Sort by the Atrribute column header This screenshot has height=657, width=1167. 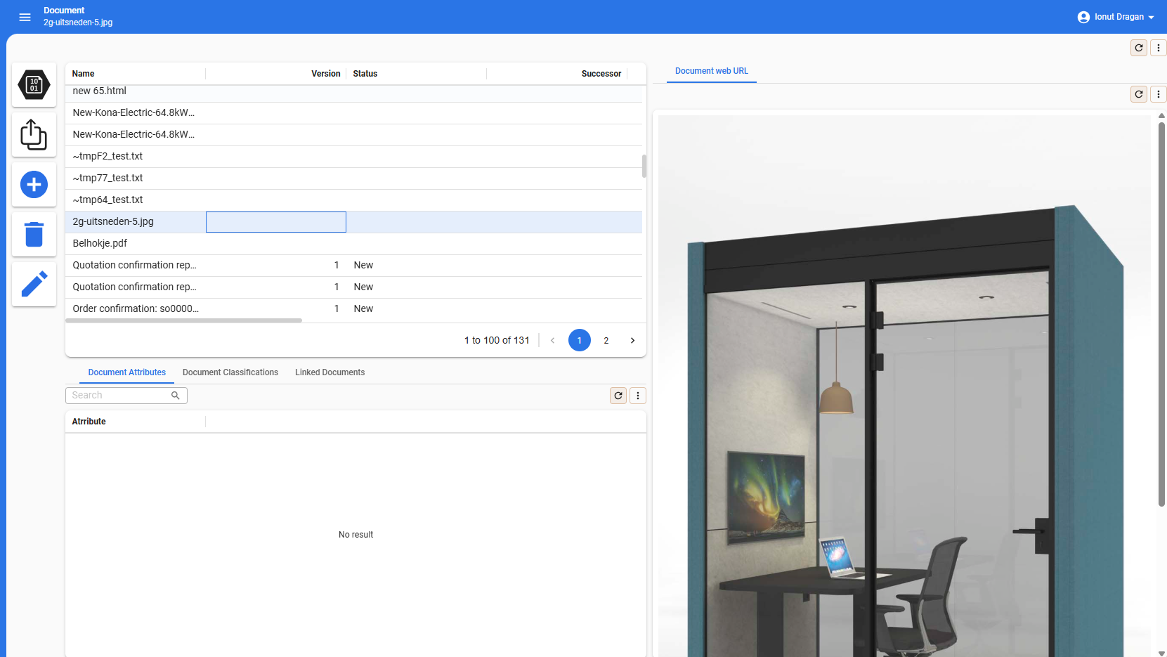136,422
